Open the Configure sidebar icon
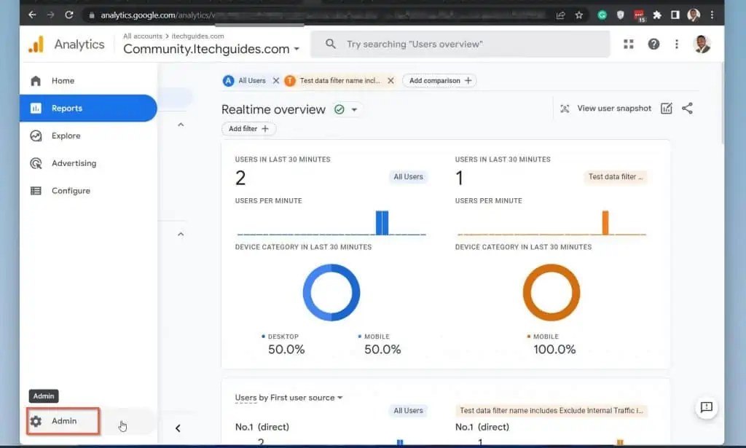 [x=35, y=190]
